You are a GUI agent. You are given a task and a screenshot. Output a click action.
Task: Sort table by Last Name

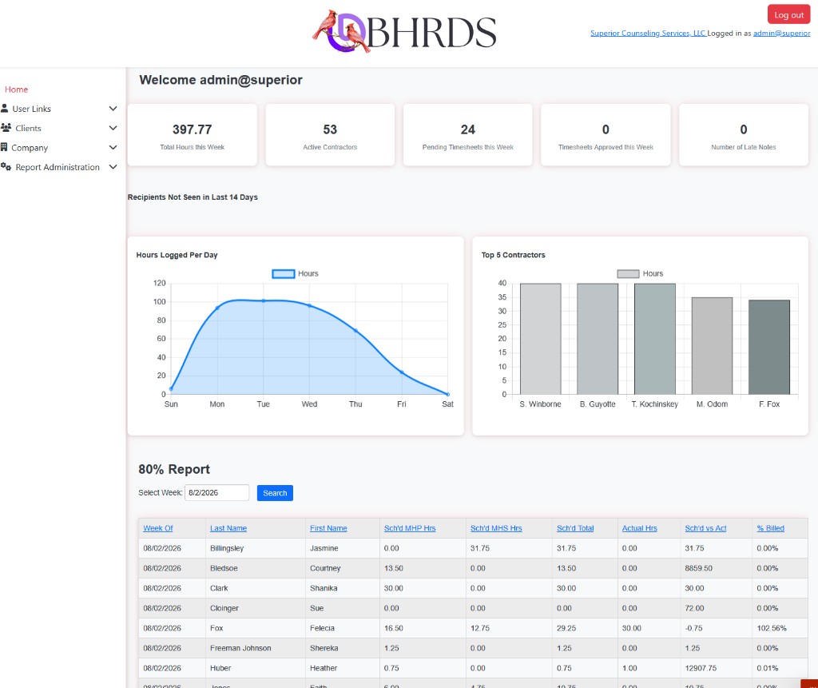tap(228, 528)
